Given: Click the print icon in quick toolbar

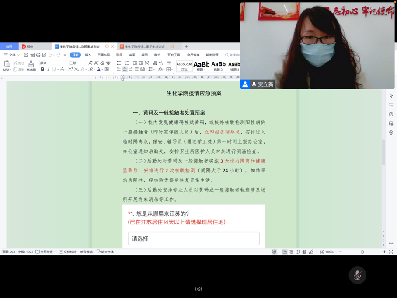Looking at the screenshot, I should tap(38, 55).
